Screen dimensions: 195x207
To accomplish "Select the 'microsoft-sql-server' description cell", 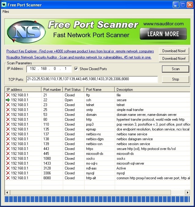I will [x=130, y=163].
